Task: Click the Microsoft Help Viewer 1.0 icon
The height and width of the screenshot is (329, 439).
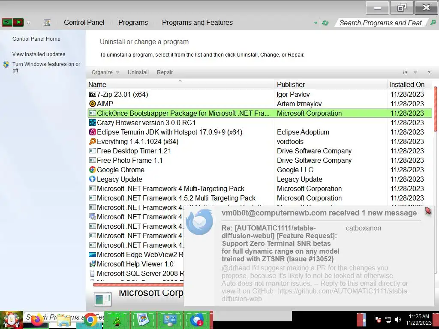Action: [93, 264]
